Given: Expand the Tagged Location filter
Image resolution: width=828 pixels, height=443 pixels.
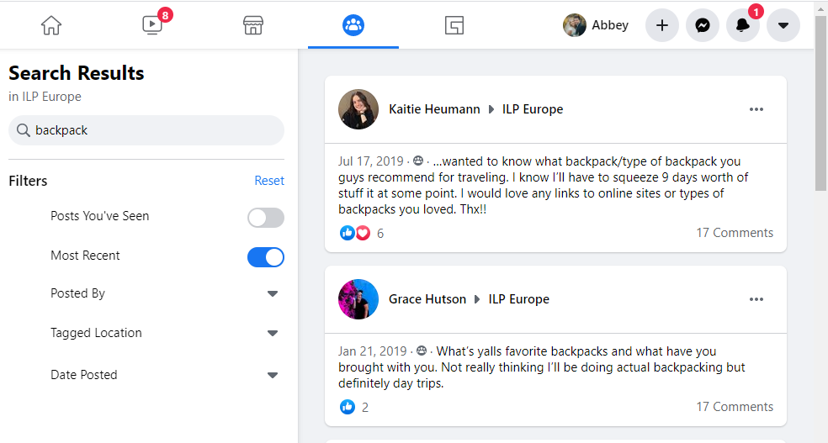Looking at the screenshot, I should (x=272, y=334).
